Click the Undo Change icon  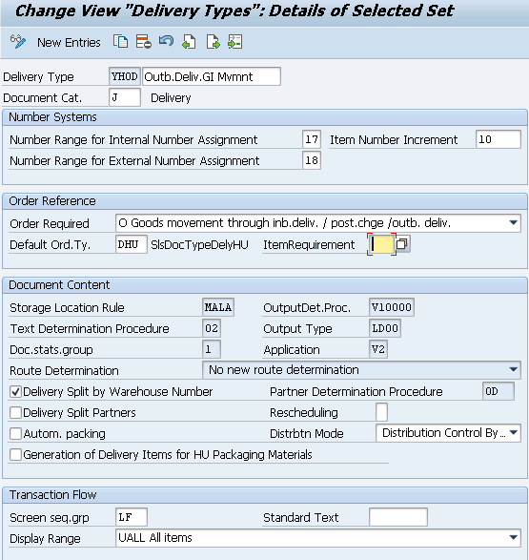click(166, 41)
